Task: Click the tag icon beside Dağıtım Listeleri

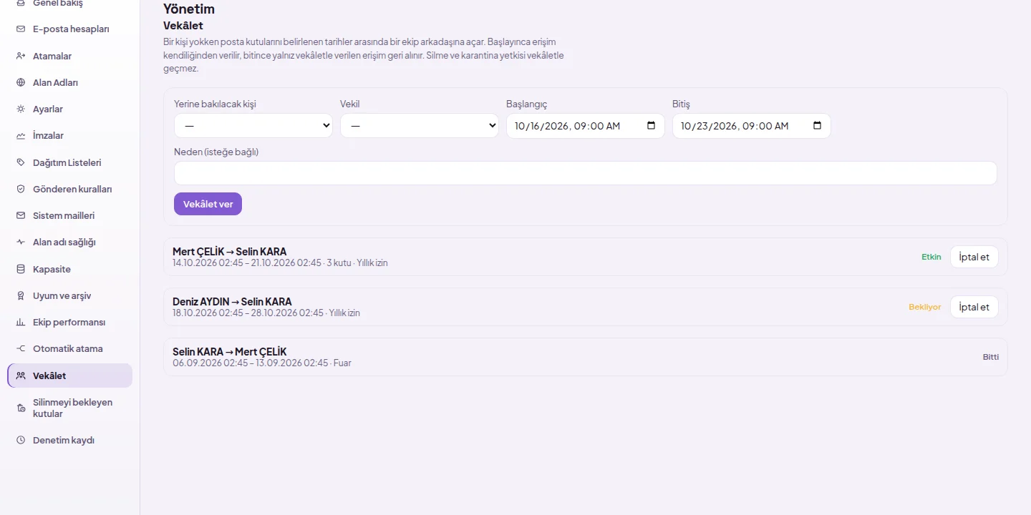Action: pyautogui.click(x=21, y=162)
